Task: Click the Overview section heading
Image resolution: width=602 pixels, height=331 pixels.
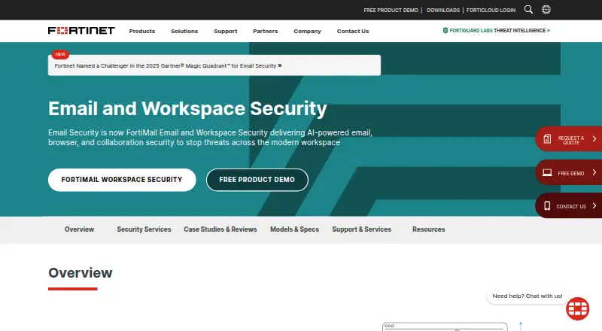Action: pyautogui.click(x=81, y=272)
